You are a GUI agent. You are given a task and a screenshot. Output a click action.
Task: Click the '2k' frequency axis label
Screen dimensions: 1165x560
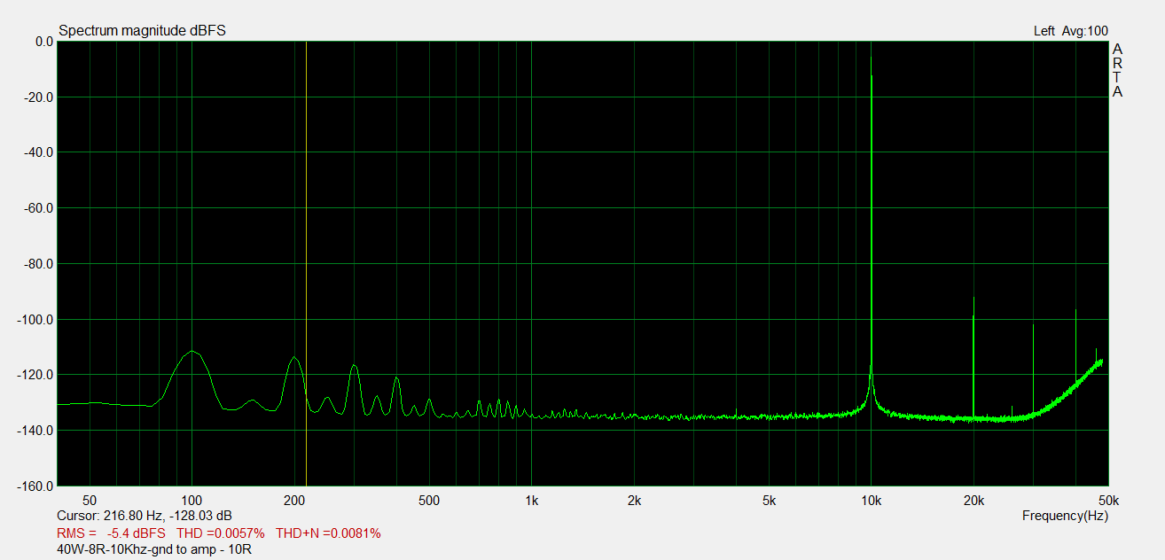point(634,500)
